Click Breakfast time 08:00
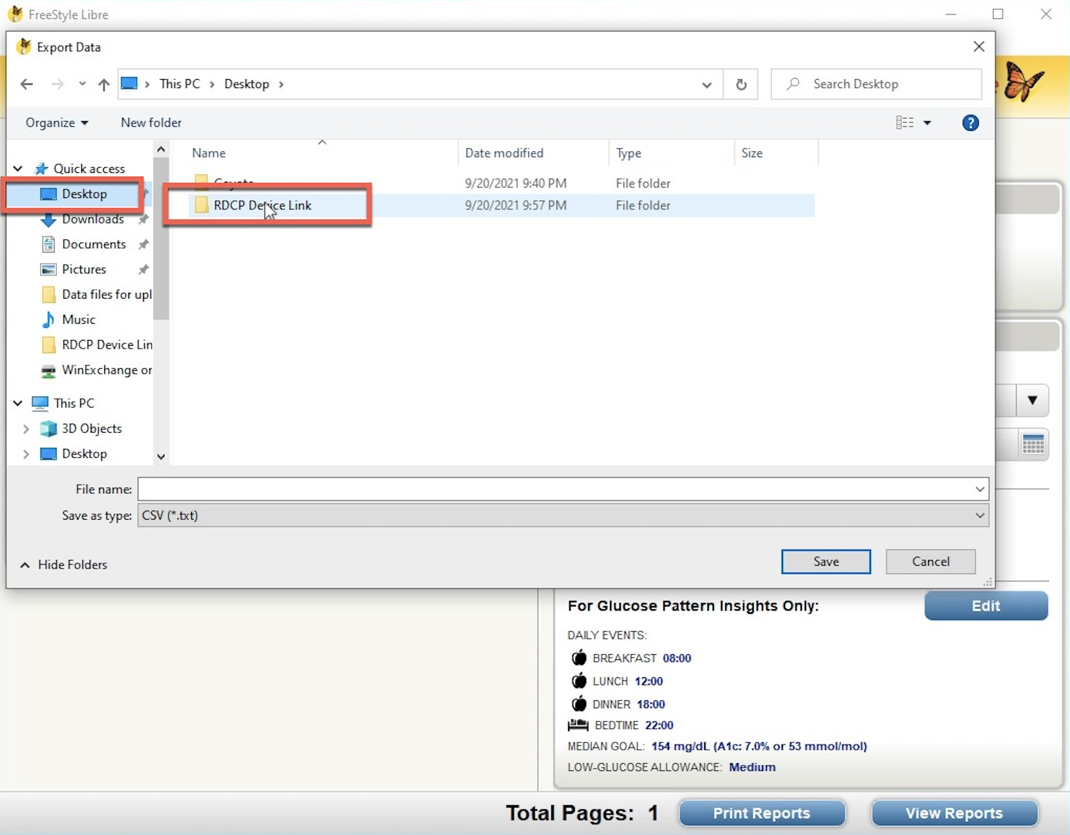Image resolution: width=1070 pixels, height=835 pixels. pyautogui.click(x=677, y=658)
